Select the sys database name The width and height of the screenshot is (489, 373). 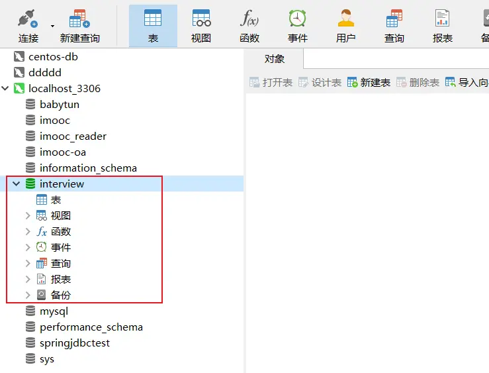click(47, 359)
